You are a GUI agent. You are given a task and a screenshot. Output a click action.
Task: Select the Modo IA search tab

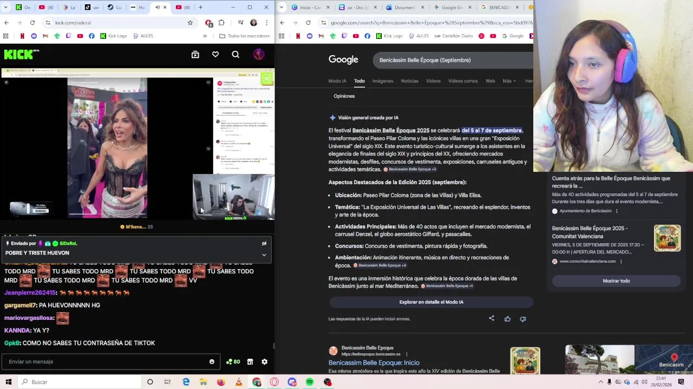click(x=337, y=81)
